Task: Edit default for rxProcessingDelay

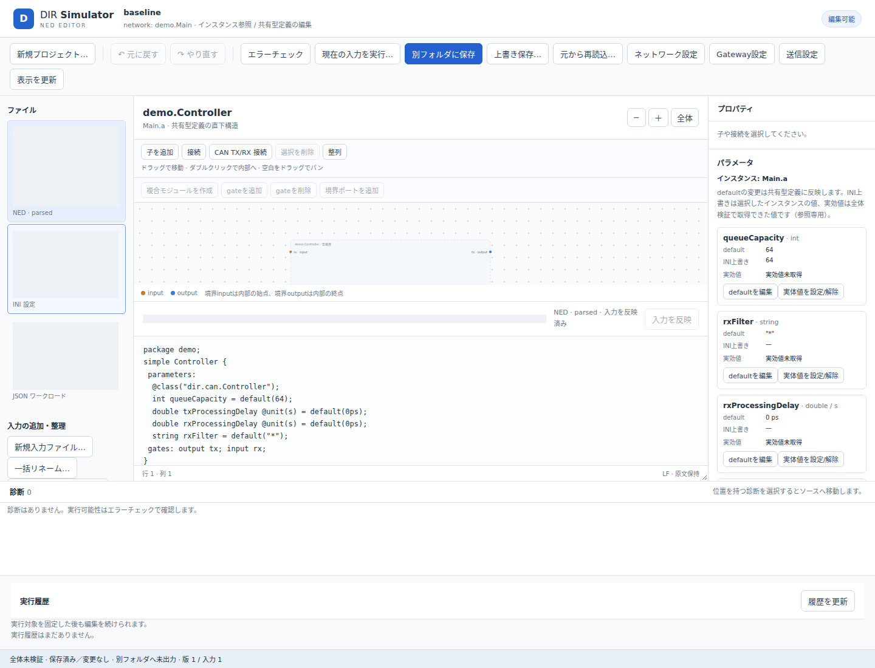Action: (750, 459)
